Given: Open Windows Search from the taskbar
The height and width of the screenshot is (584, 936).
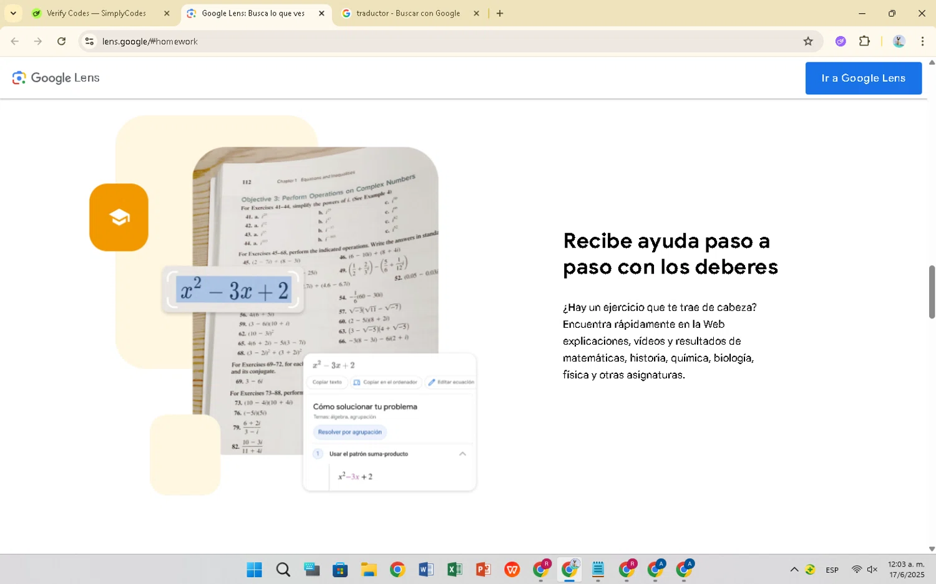Looking at the screenshot, I should pos(283,570).
